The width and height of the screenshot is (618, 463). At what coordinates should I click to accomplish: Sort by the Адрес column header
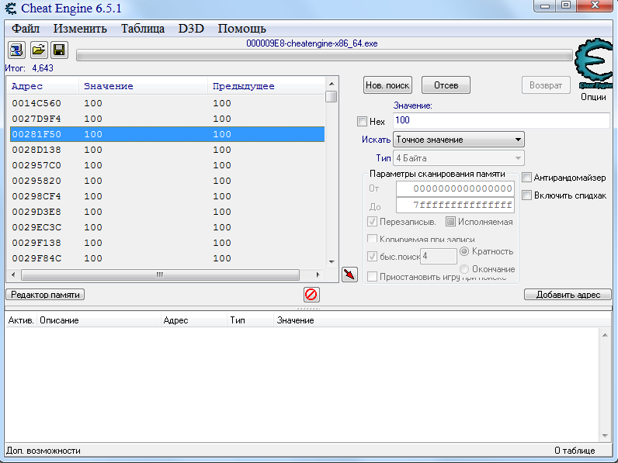pyautogui.click(x=43, y=86)
